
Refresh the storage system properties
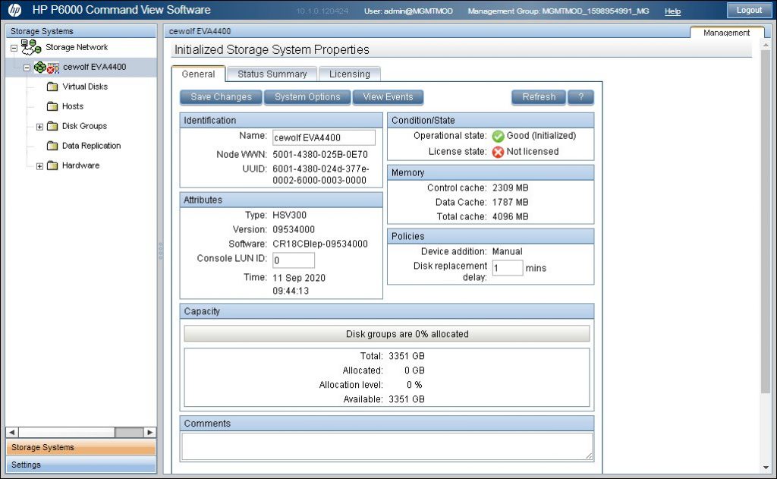(x=539, y=97)
